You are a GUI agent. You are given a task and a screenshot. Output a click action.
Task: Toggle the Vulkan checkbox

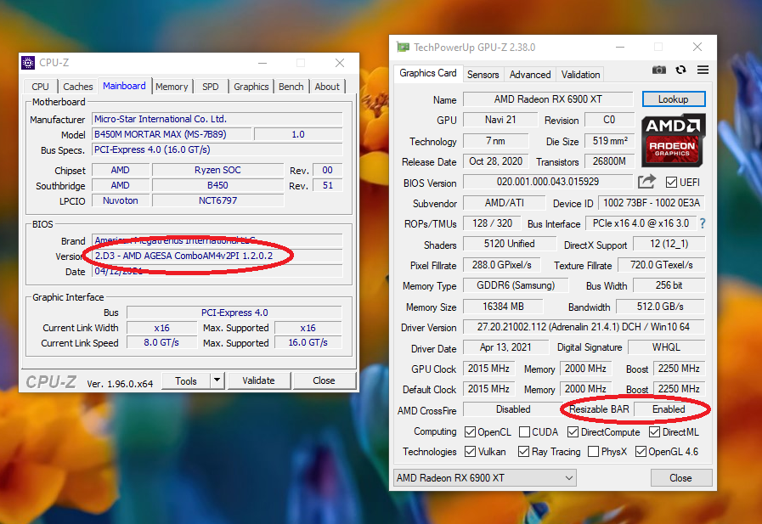[x=470, y=452]
